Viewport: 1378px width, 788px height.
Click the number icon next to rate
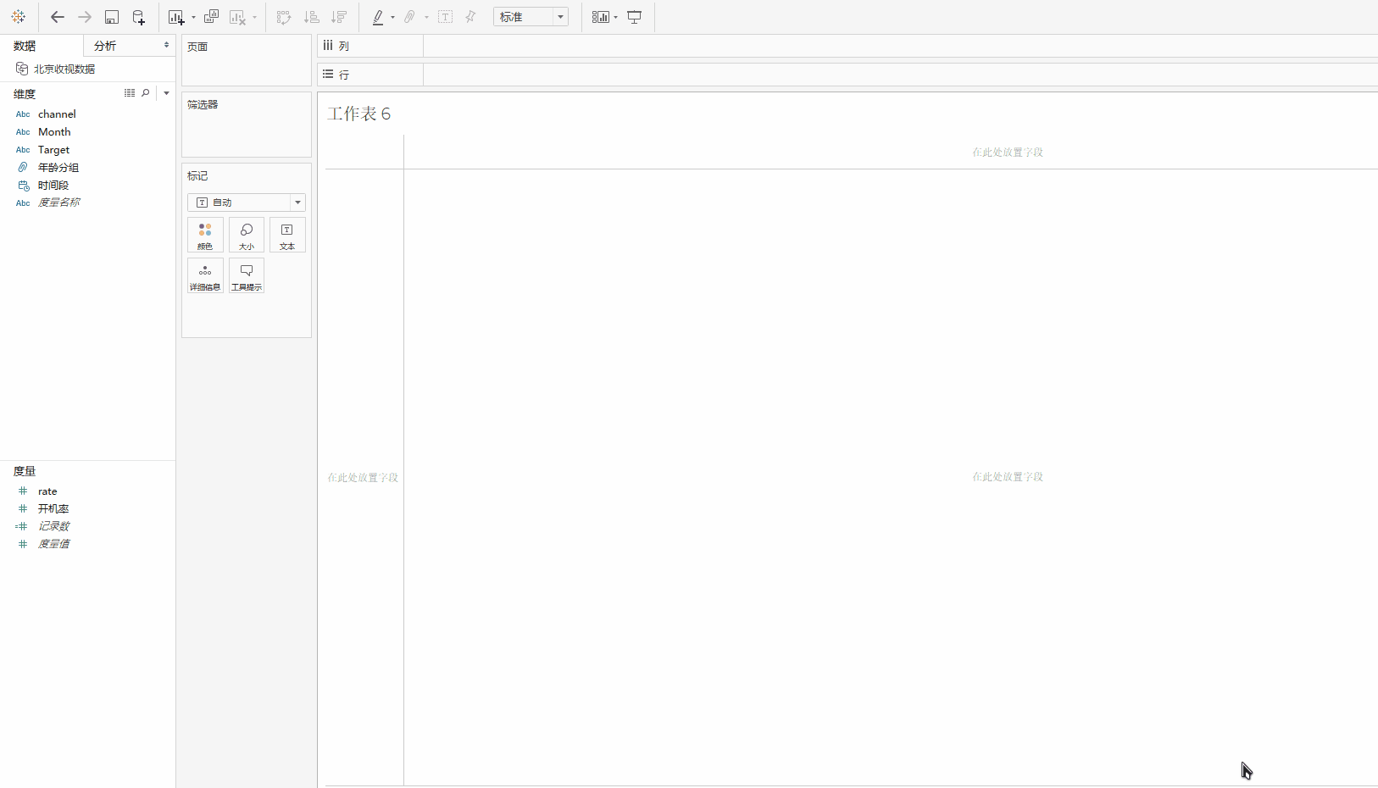pos(23,491)
